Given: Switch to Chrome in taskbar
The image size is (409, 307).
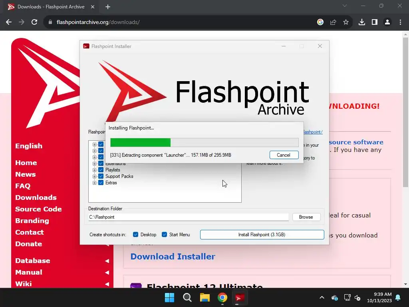Looking at the screenshot, I should tap(222, 297).
